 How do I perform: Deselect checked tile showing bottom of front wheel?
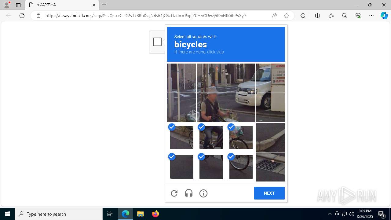pos(241,167)
